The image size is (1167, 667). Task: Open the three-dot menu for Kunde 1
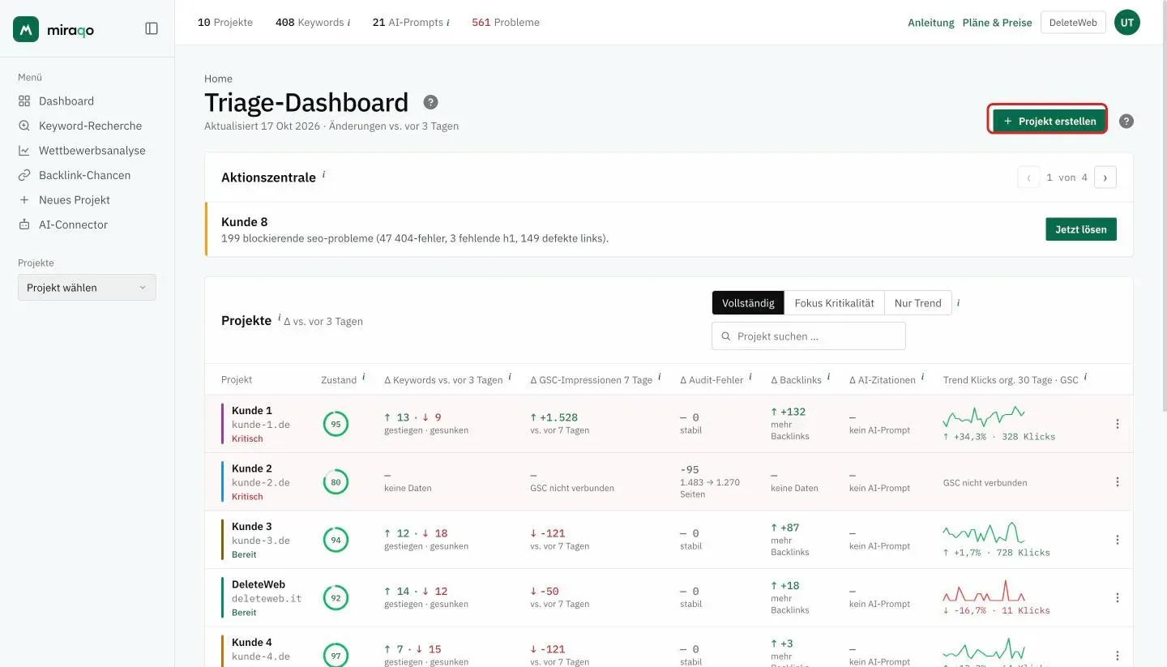tap(1118, 424)
